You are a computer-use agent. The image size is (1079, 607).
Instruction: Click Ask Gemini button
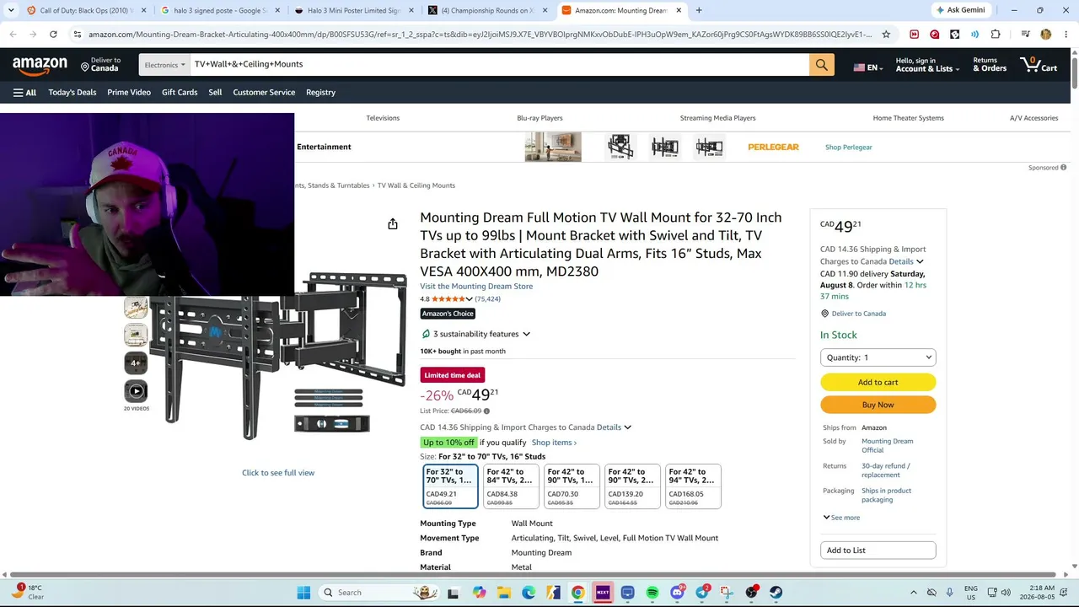961,10
